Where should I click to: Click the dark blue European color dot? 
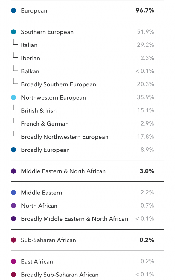[x=14, y=11]
